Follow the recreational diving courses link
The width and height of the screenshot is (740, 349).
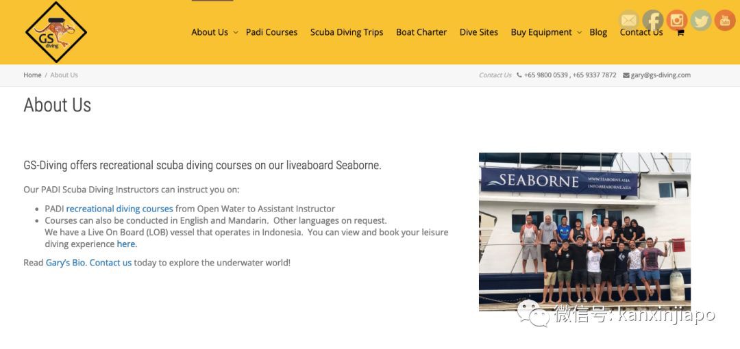[x=119, y=209]
